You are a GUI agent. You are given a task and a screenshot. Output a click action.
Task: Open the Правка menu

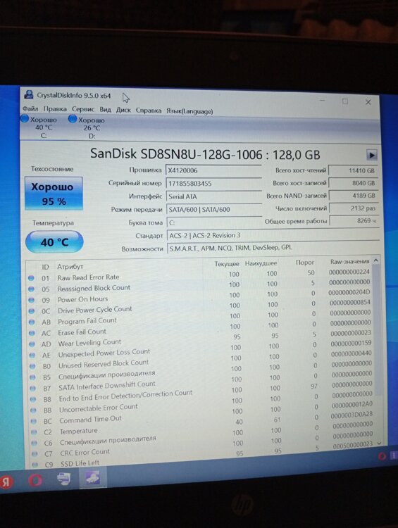(55, 109)
